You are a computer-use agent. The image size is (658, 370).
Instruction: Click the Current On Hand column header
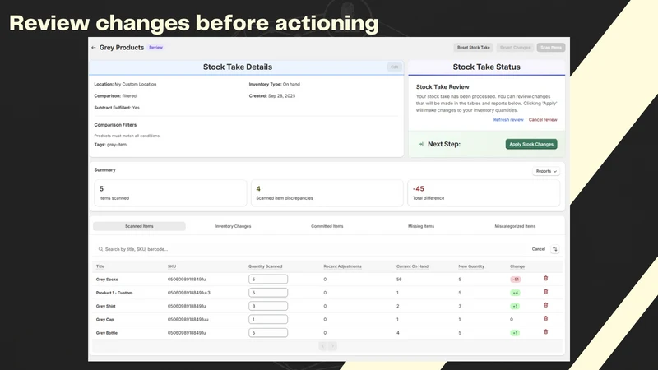click(412, 266)
